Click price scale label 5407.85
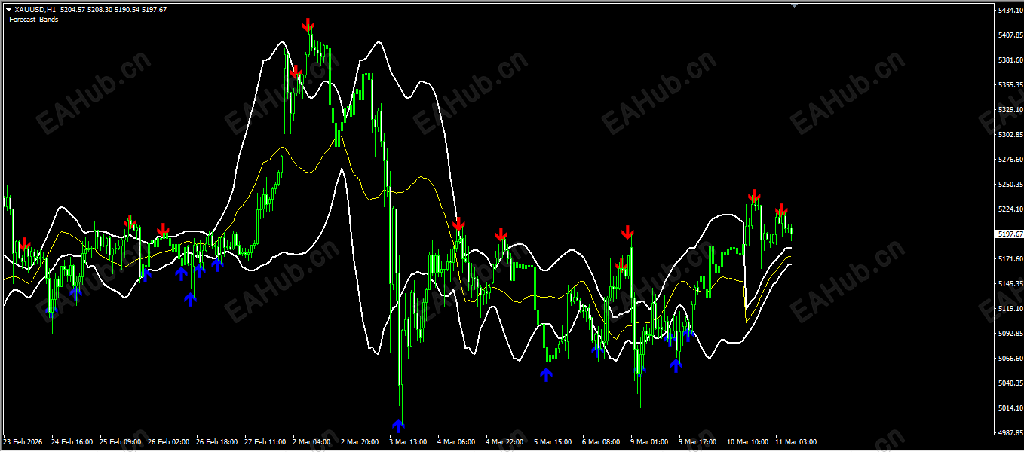1024x452 pixels. click(x=1010, y=35)
